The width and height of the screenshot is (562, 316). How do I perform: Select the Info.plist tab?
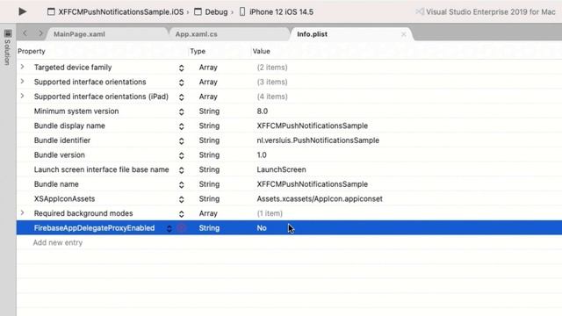[x=312, y=34]
